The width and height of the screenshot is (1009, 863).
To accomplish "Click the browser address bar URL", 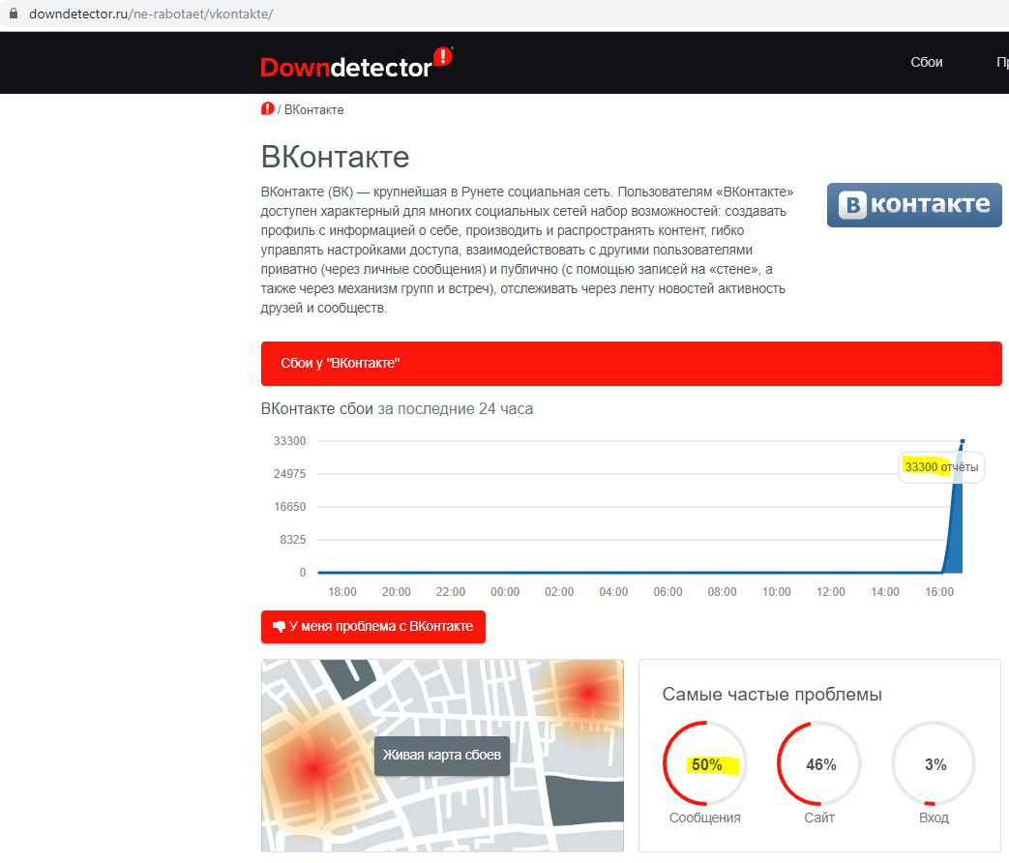I will (x=151, y=14).
